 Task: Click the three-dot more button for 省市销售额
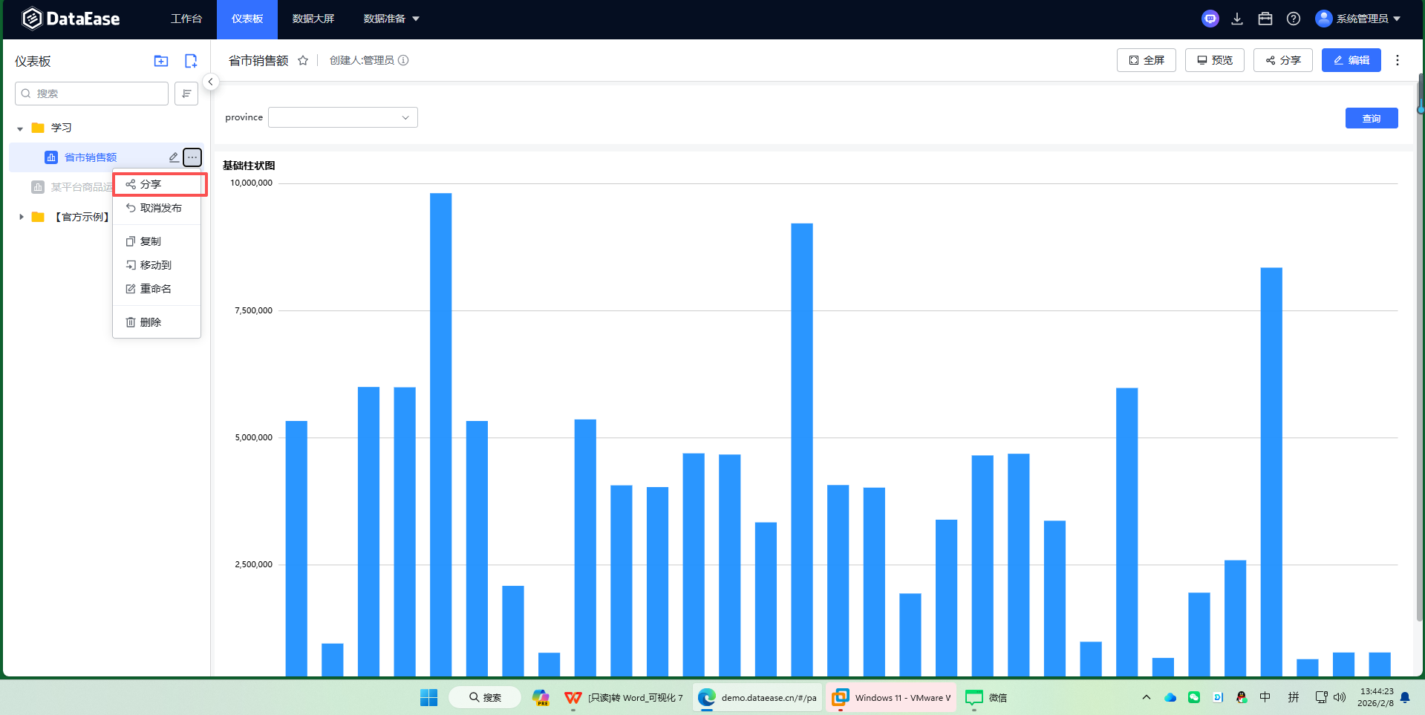coord(192,157)
